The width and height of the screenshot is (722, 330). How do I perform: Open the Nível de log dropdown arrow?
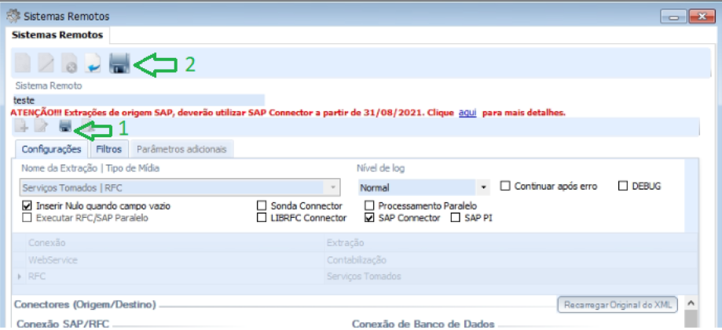point(483,187)
